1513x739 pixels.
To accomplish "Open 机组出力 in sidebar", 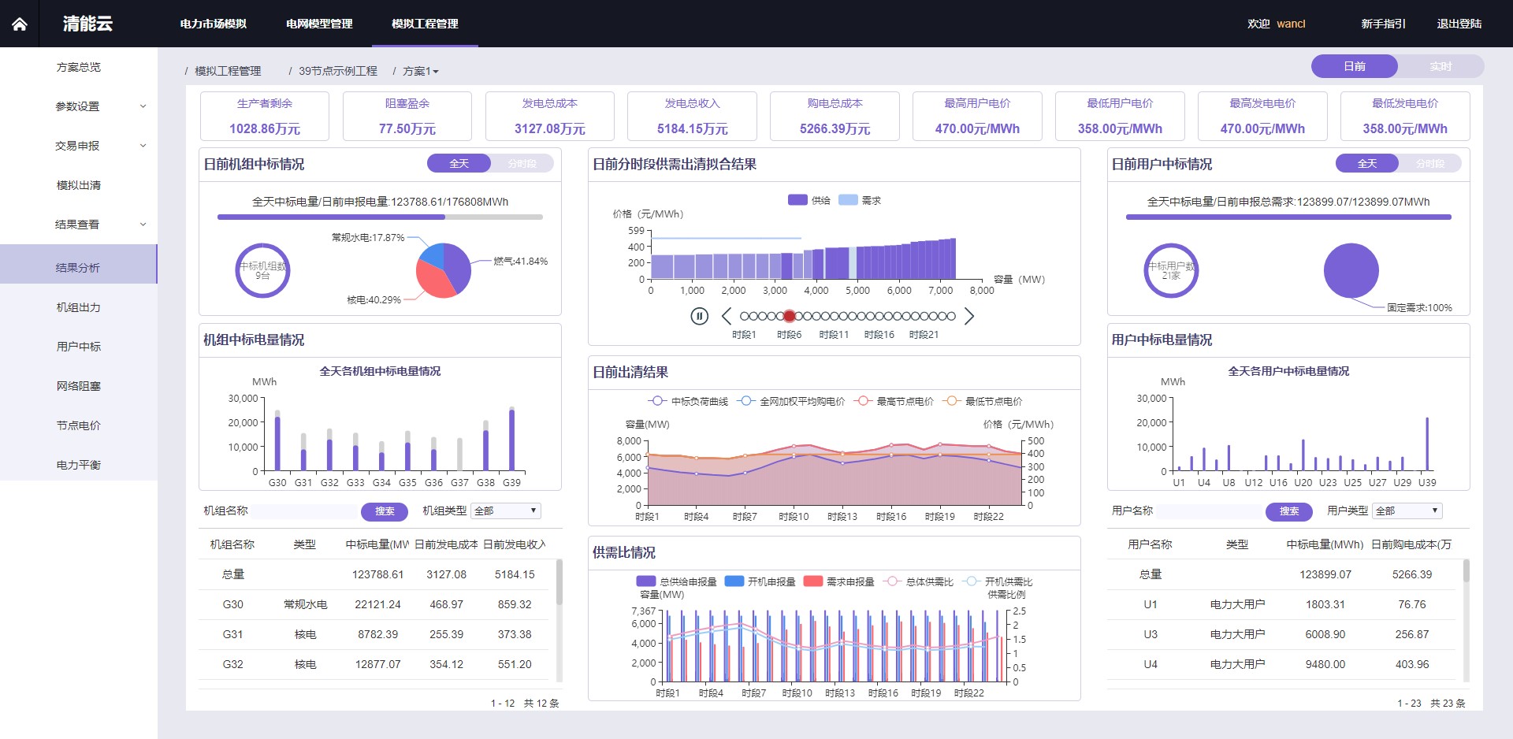I will (x=79, y=307).
